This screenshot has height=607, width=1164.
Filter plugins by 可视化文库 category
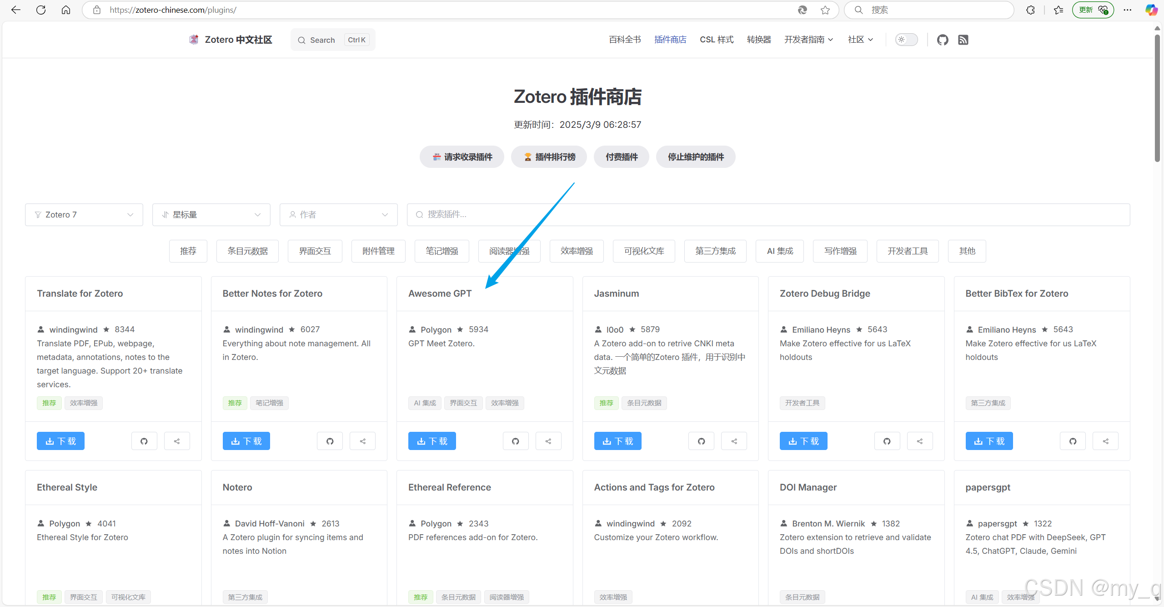point(644,251)
